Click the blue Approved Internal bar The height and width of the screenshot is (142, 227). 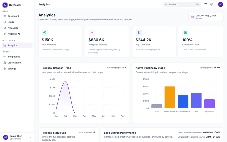pyautogui.click(x=183, y=102)
